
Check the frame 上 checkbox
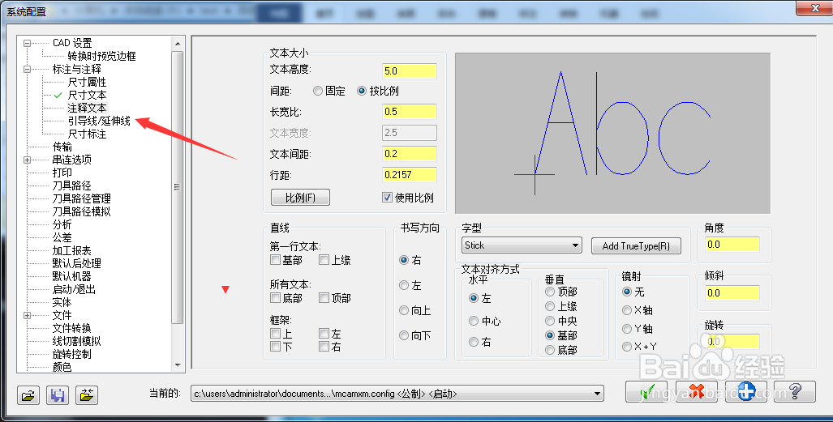click(x=275, y=334)
